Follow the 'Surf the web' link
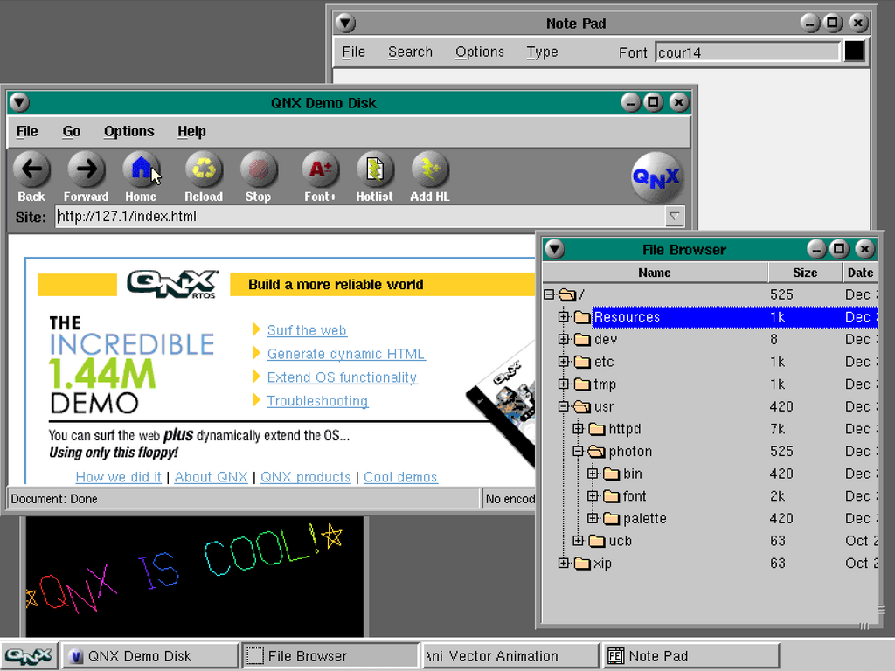 307,330
